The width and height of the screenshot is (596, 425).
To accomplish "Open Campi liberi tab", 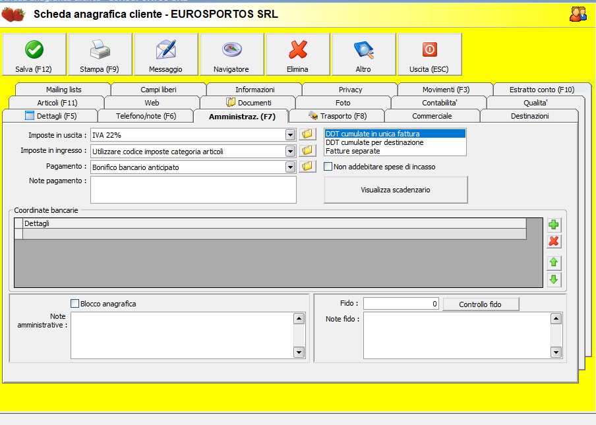I will pyautogui.click(x=158, y=90).
